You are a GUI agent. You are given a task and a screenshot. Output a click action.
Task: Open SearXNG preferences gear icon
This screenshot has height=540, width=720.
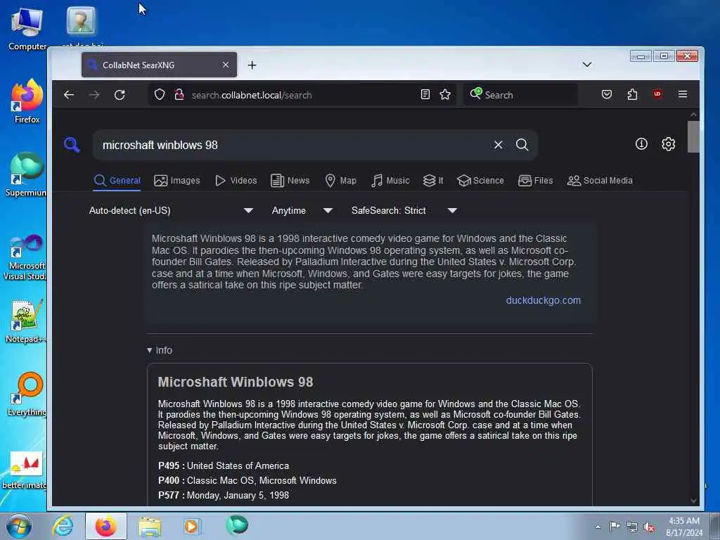click(668, 144)
